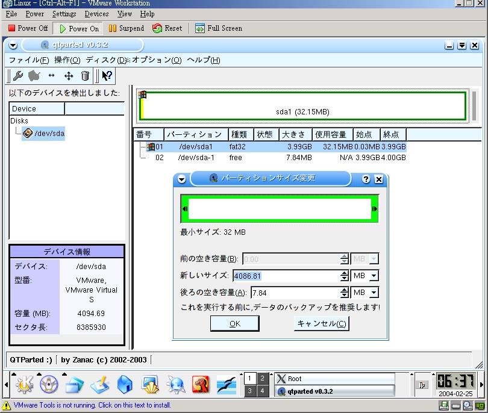Launch the terminal shell icon with seashell

coord(150,384)
